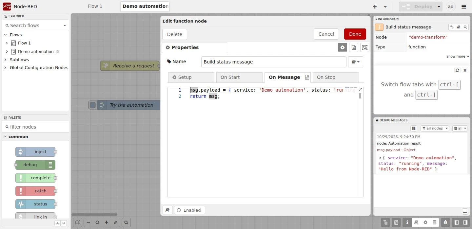Open the flow tab list dropdown arrow
The height and width of the screenshot is (229, 472).
(x=385, y=7)
